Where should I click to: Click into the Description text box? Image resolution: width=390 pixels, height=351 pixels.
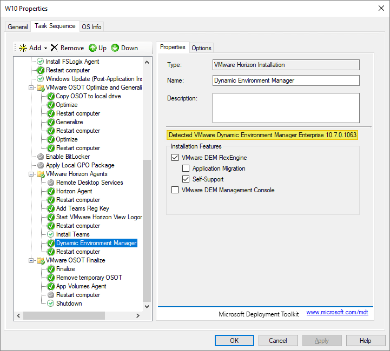[286, 108]
